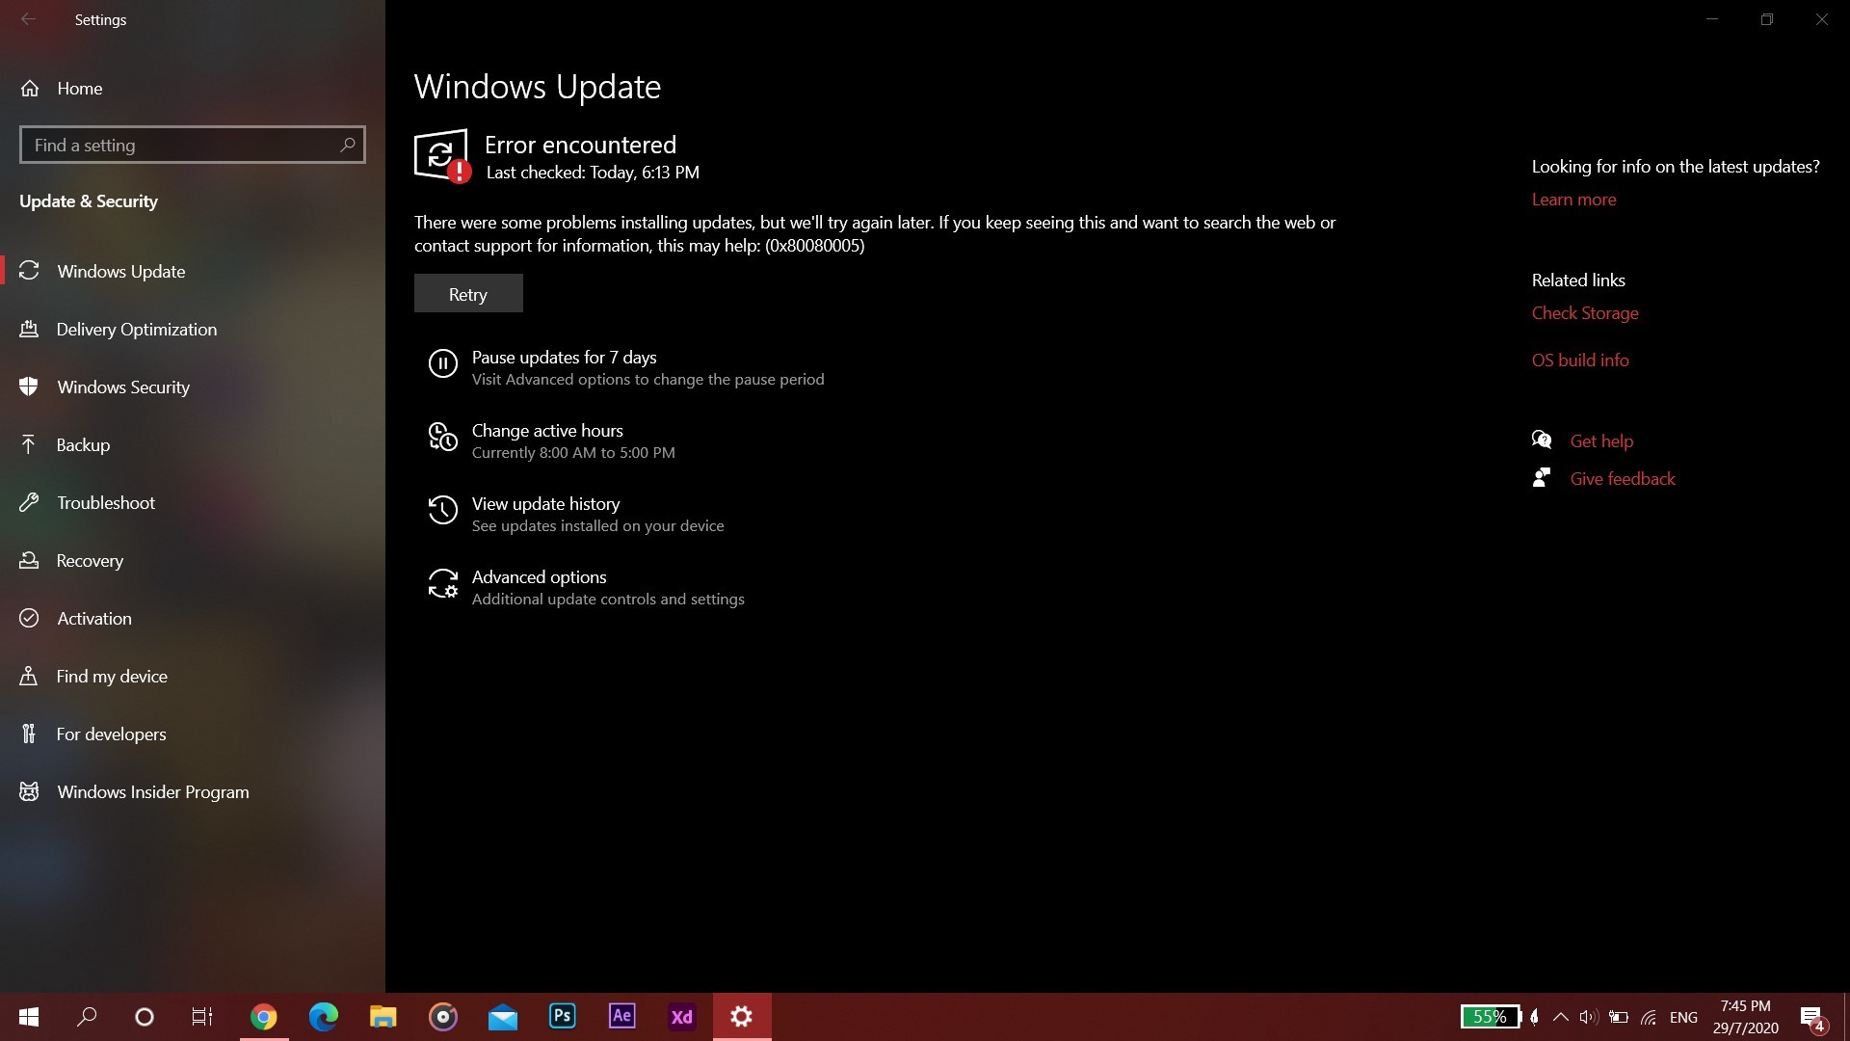
Task: Switch to Google Chrome in taskbar
Action: (263, 1017)
